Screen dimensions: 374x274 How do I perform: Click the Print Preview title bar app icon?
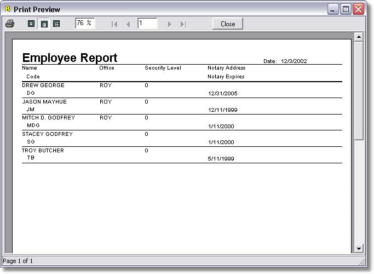[8, 9]
